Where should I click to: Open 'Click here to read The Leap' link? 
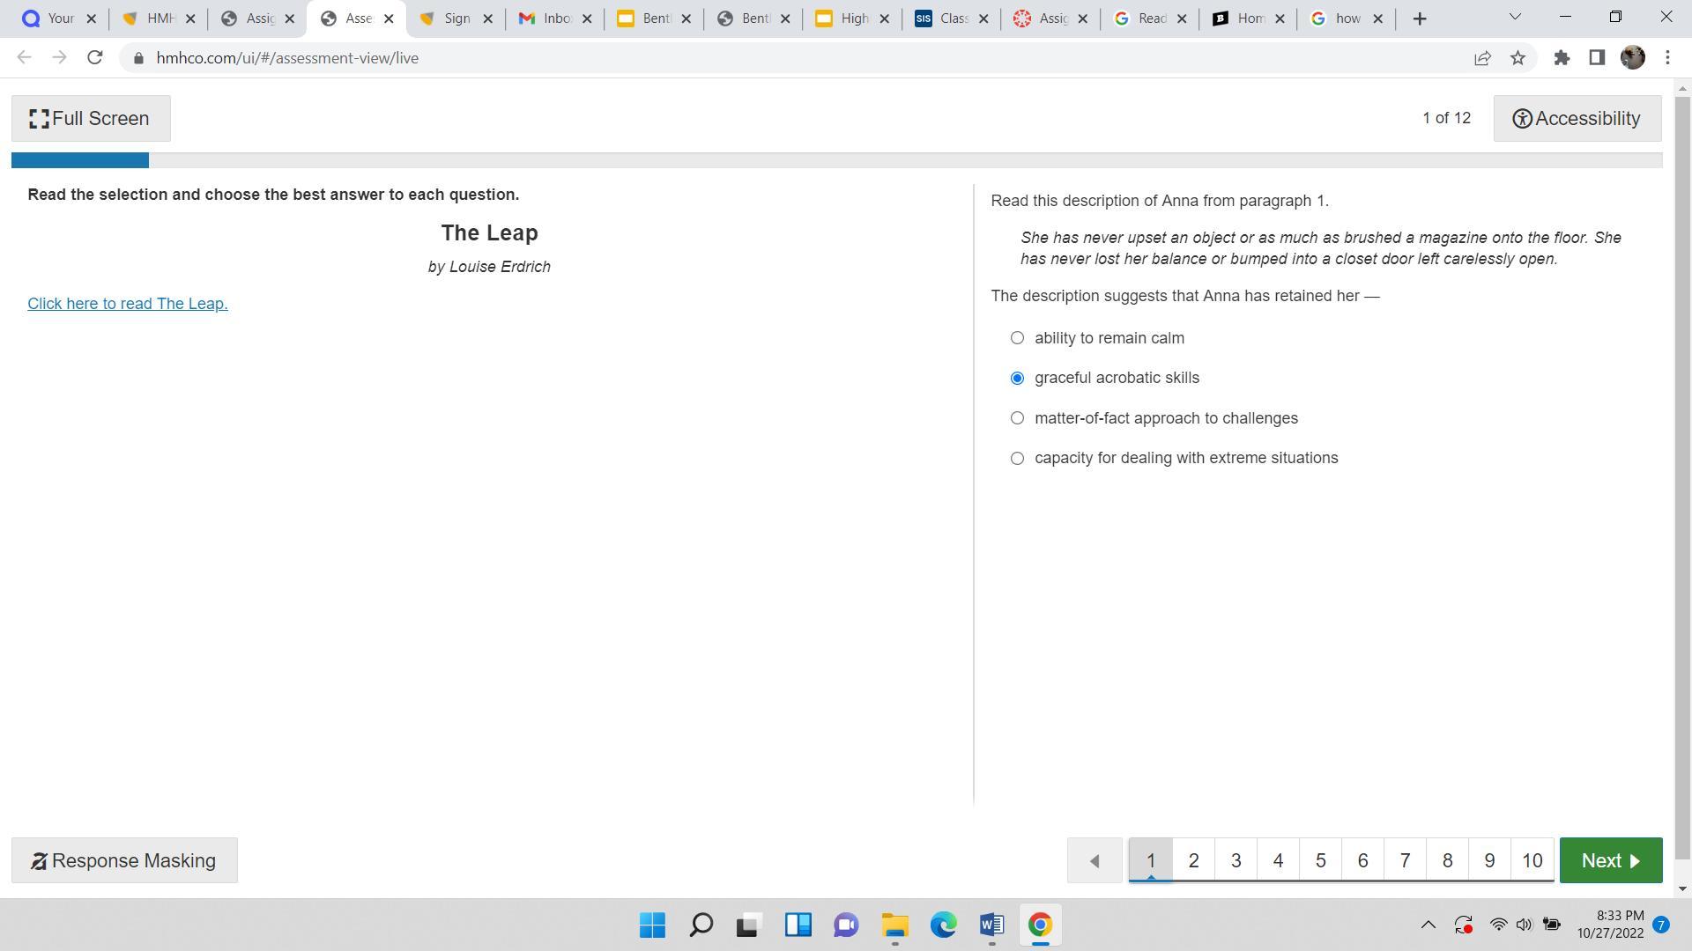tap(128, 304)
